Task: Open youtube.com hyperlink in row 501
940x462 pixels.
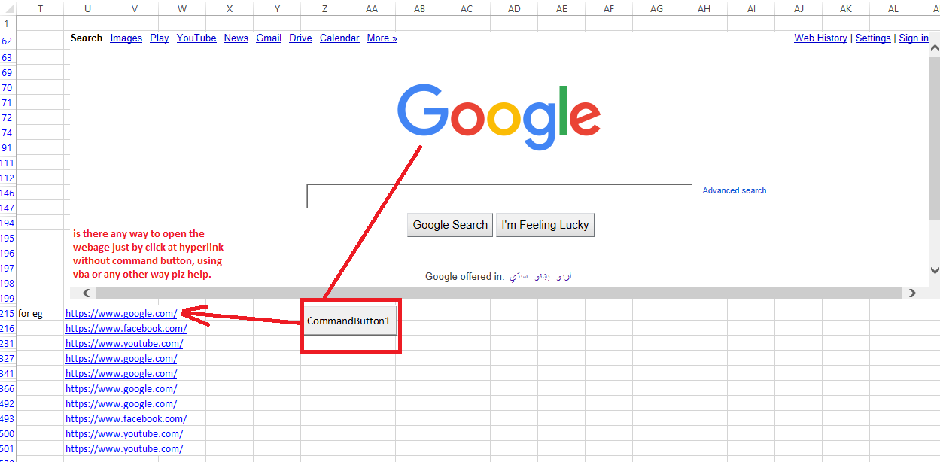Action: tap(124, 449)
